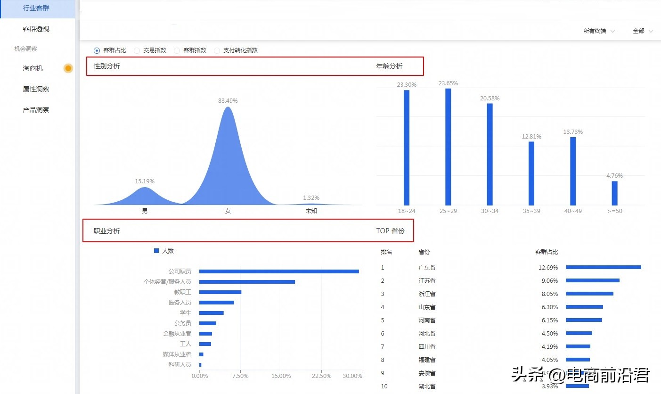Re-select the 客群占比 option
Screen dimensions: 661x394
point(98,50)
